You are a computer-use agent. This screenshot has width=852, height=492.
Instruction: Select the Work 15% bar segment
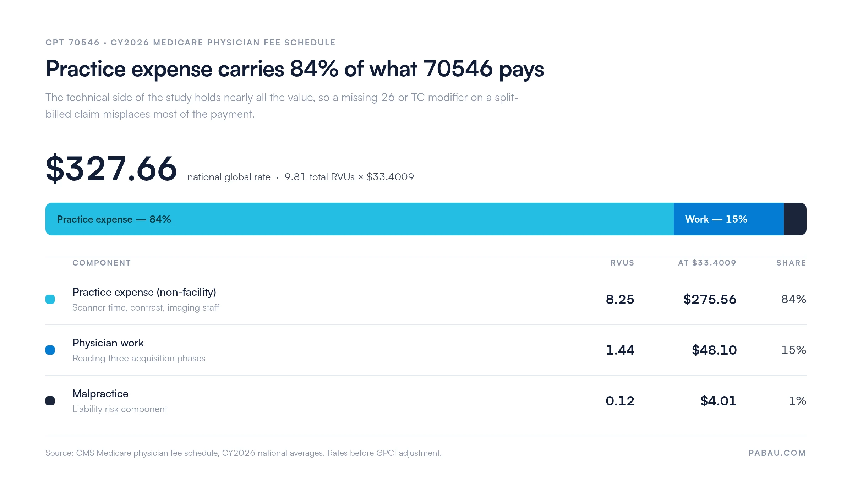click(x=729, y=219)
